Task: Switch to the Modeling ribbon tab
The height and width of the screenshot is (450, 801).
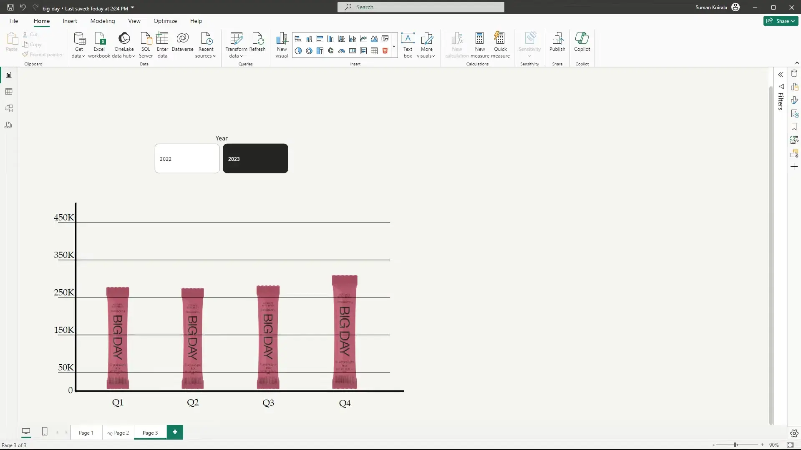Action: pyautogui.click(x=102, y=21)
